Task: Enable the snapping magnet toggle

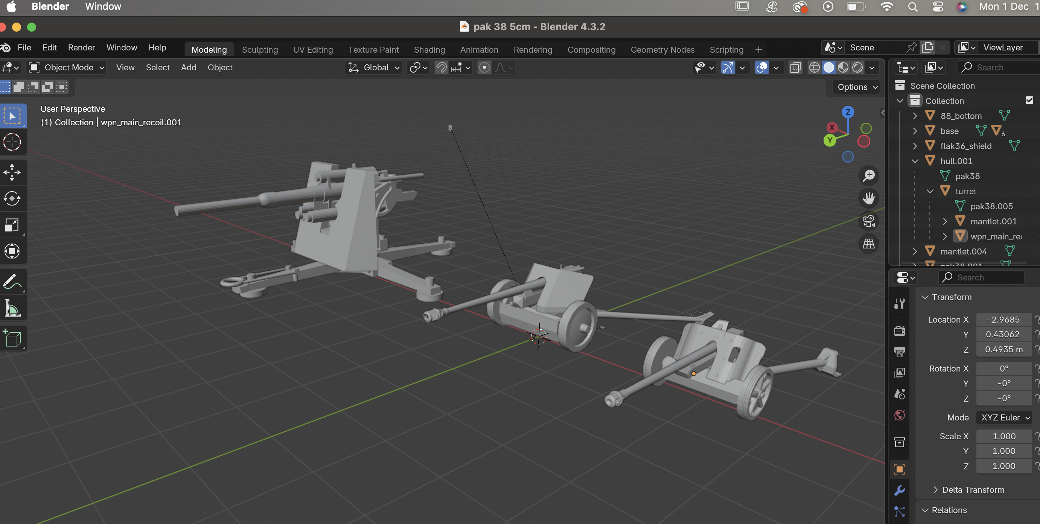Action: [441, 67]
